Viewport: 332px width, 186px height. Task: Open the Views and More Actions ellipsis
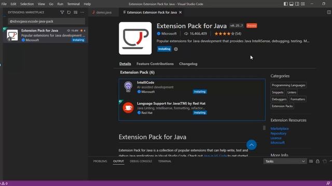82,12
